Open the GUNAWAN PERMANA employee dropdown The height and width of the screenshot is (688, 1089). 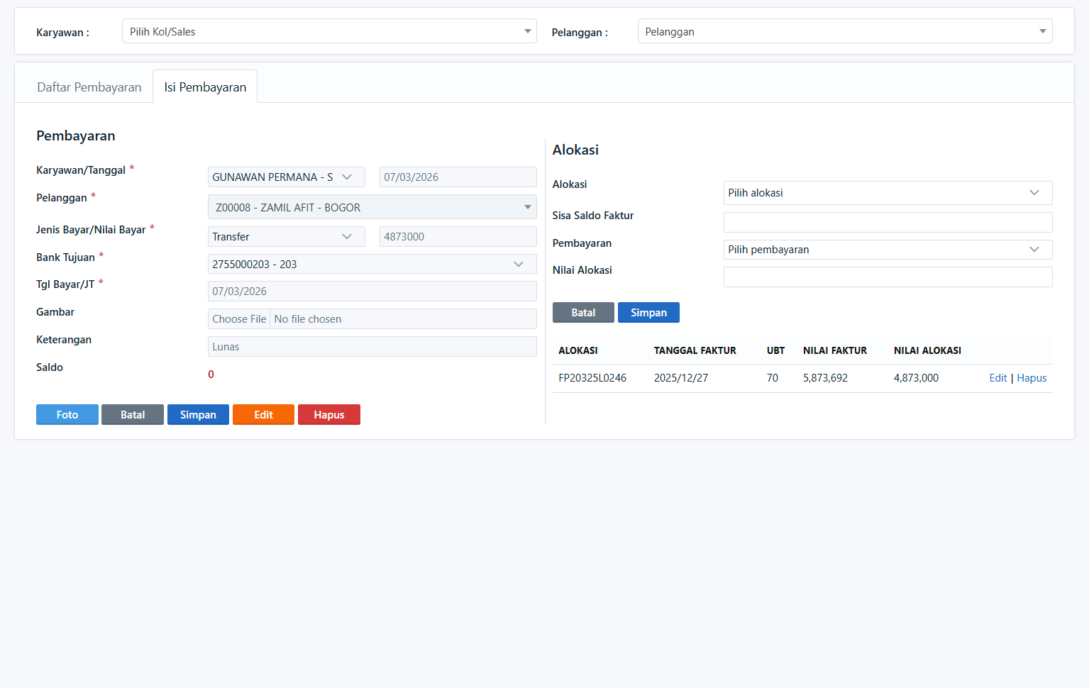[286, 177]
